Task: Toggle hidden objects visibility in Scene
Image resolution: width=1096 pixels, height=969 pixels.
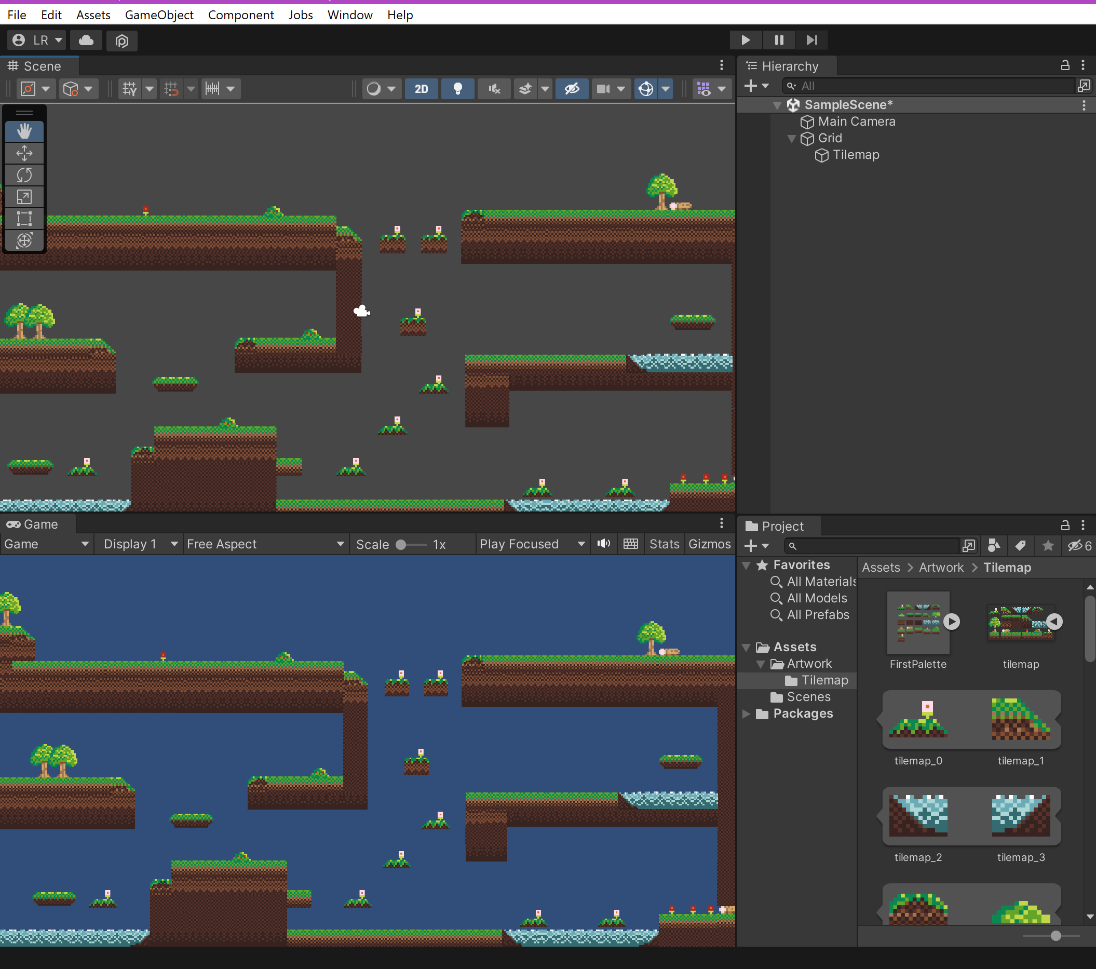Action: click(x=572, y=88)
